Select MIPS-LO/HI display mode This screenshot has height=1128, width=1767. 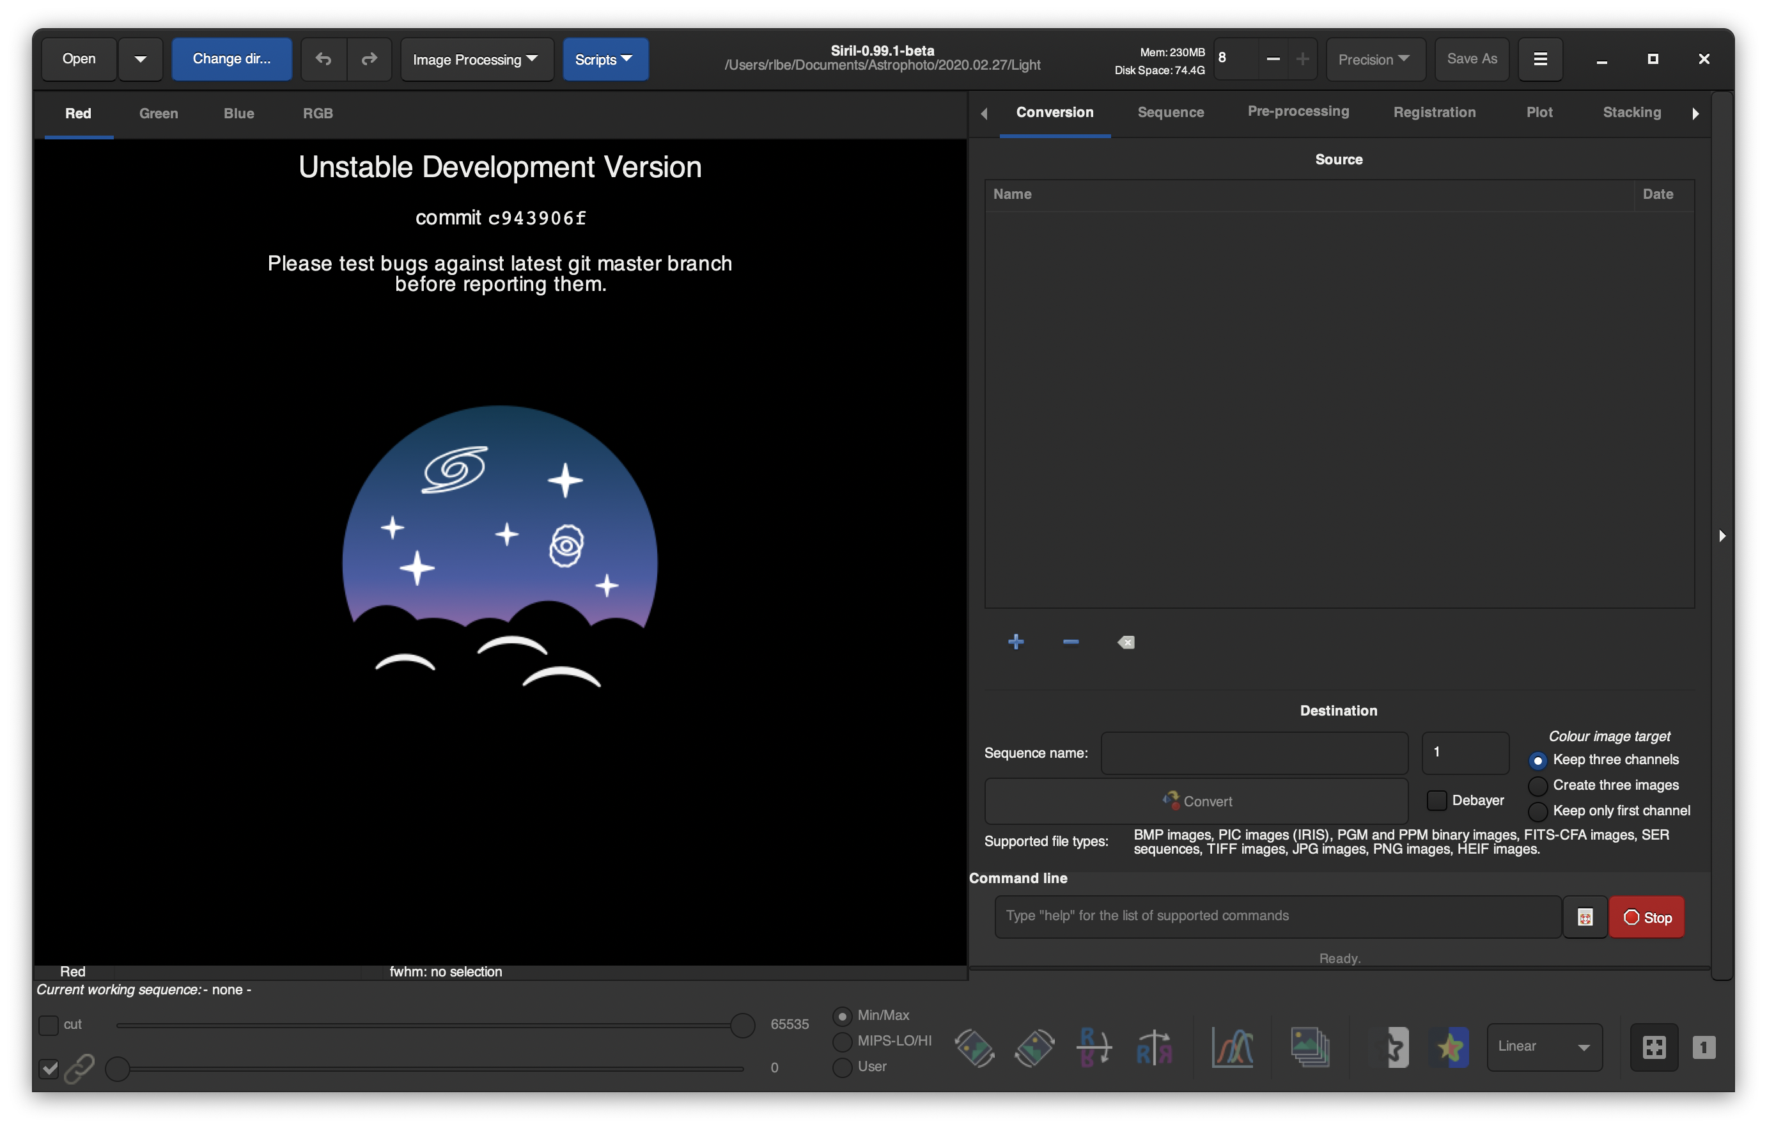pos(843,1042)
